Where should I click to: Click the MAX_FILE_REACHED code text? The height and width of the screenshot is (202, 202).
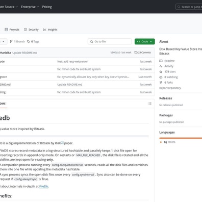pos(88,155)
